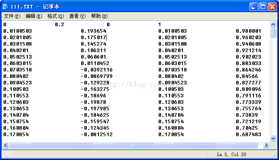Click the value 0.175017

point(94,38)
